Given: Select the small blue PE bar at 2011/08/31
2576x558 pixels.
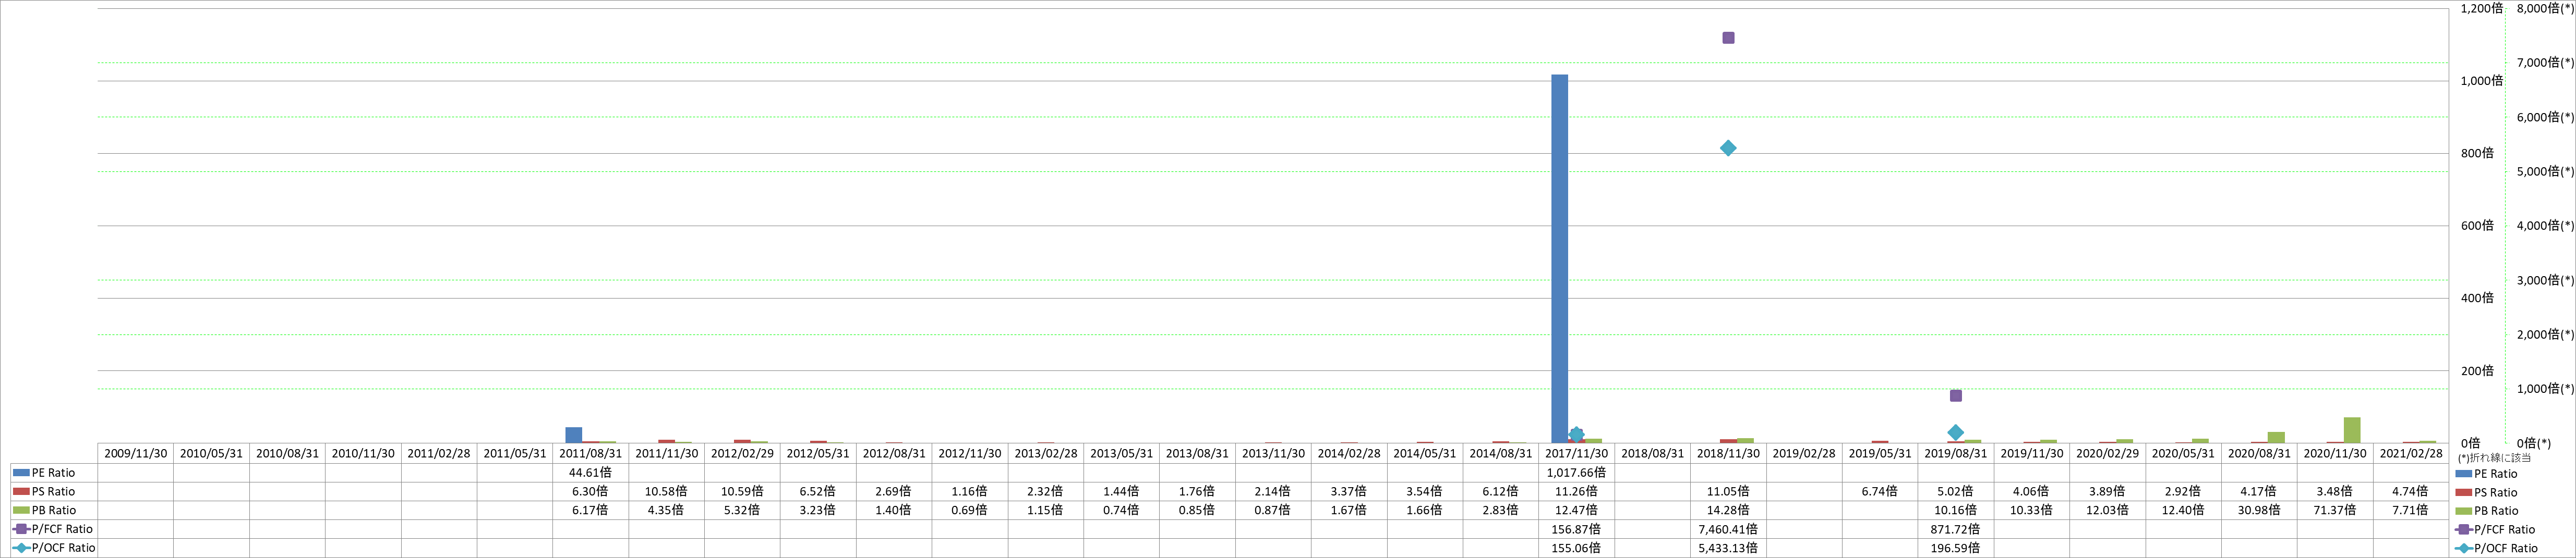Looking at the screenshot, I should pyautogui.click(x=573, y=435).
